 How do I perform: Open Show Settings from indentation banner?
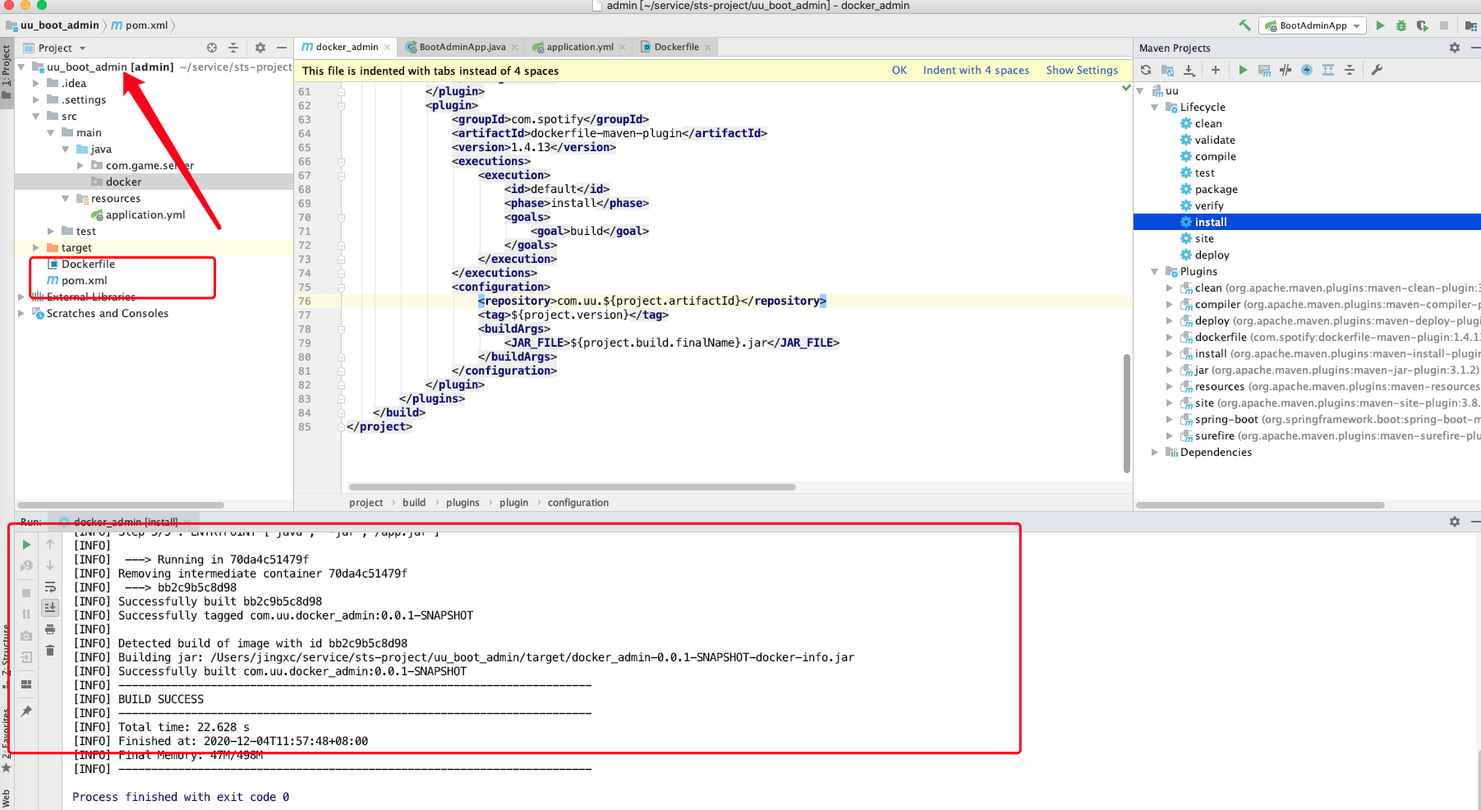click(1083, 70)
